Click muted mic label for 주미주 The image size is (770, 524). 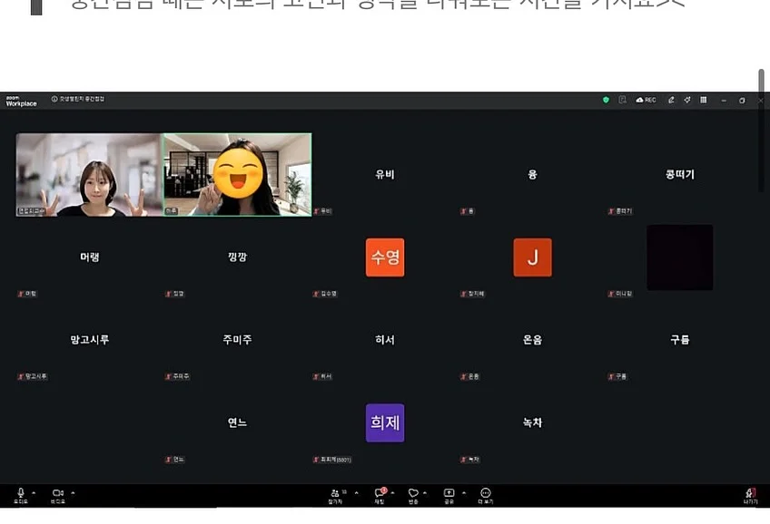click(x=177, y=376)
